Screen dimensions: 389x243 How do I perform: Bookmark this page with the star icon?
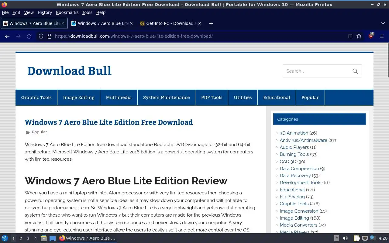coord(359,36)
